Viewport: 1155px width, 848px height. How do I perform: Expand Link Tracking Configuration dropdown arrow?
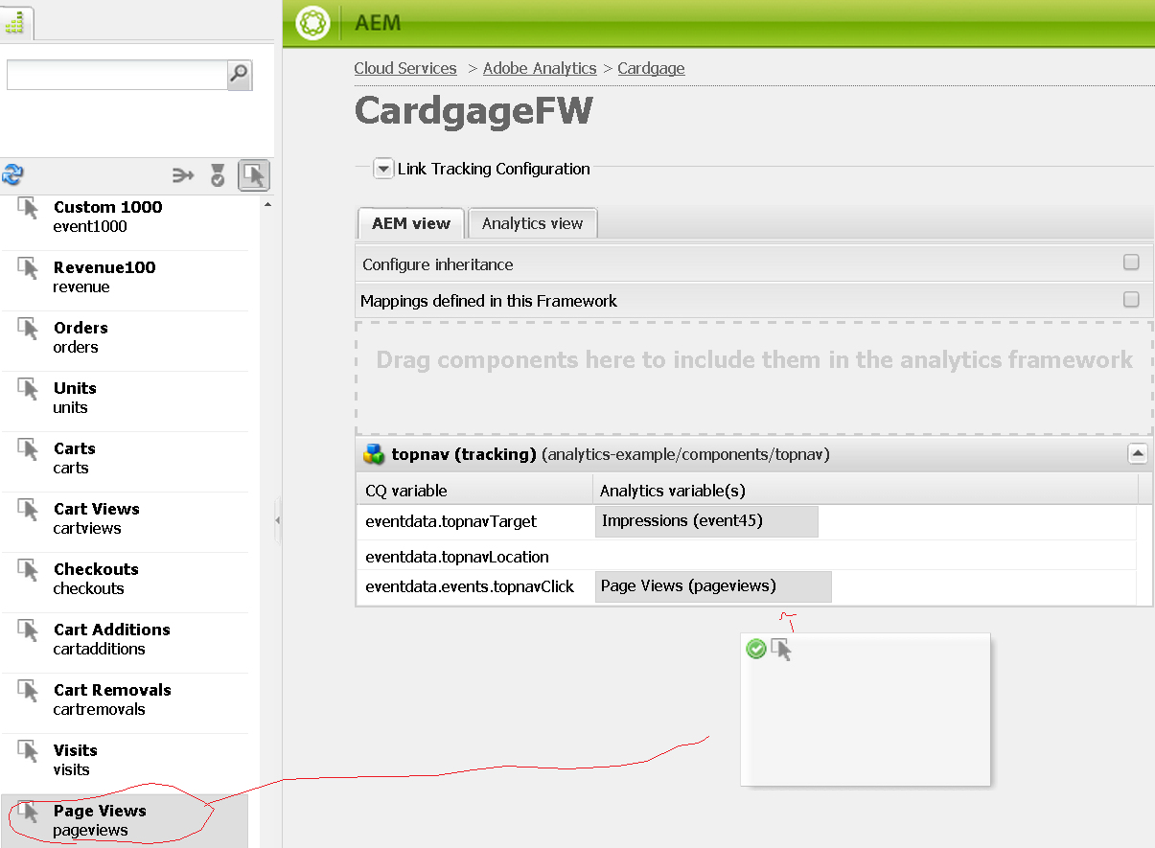383,169
